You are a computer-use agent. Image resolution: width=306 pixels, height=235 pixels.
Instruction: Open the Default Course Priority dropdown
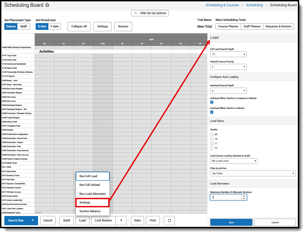(228, 67)
